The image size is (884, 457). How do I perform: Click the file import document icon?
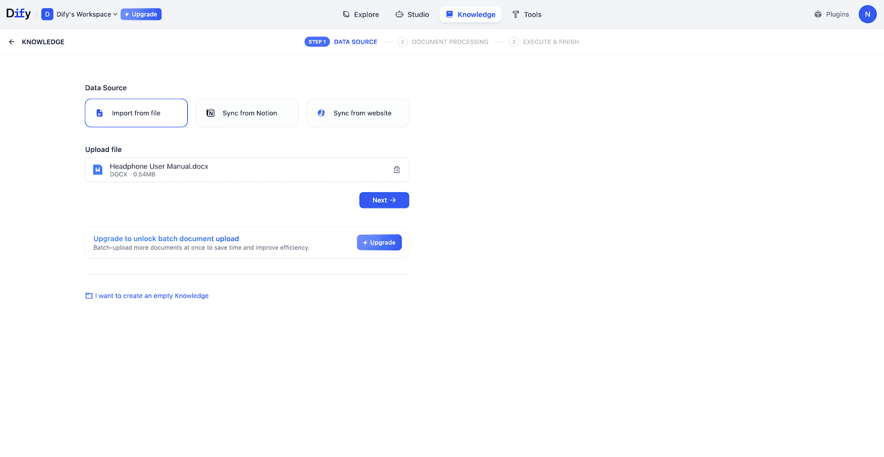99,113
